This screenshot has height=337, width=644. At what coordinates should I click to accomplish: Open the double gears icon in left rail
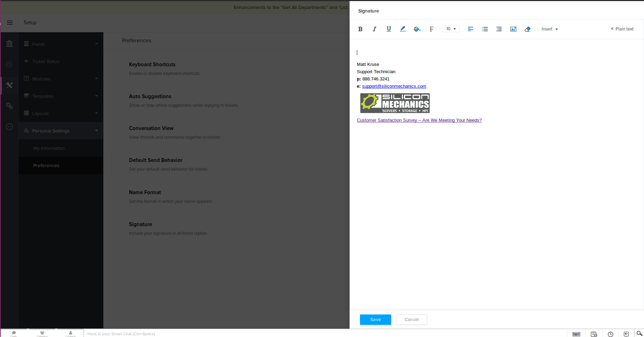click(9, 106)
